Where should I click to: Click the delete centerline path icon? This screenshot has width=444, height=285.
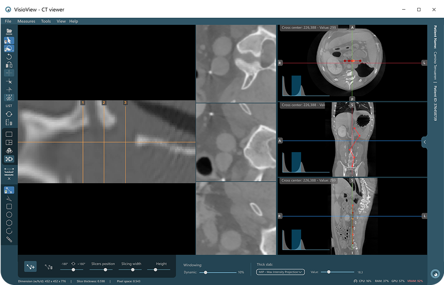[48, 266]
